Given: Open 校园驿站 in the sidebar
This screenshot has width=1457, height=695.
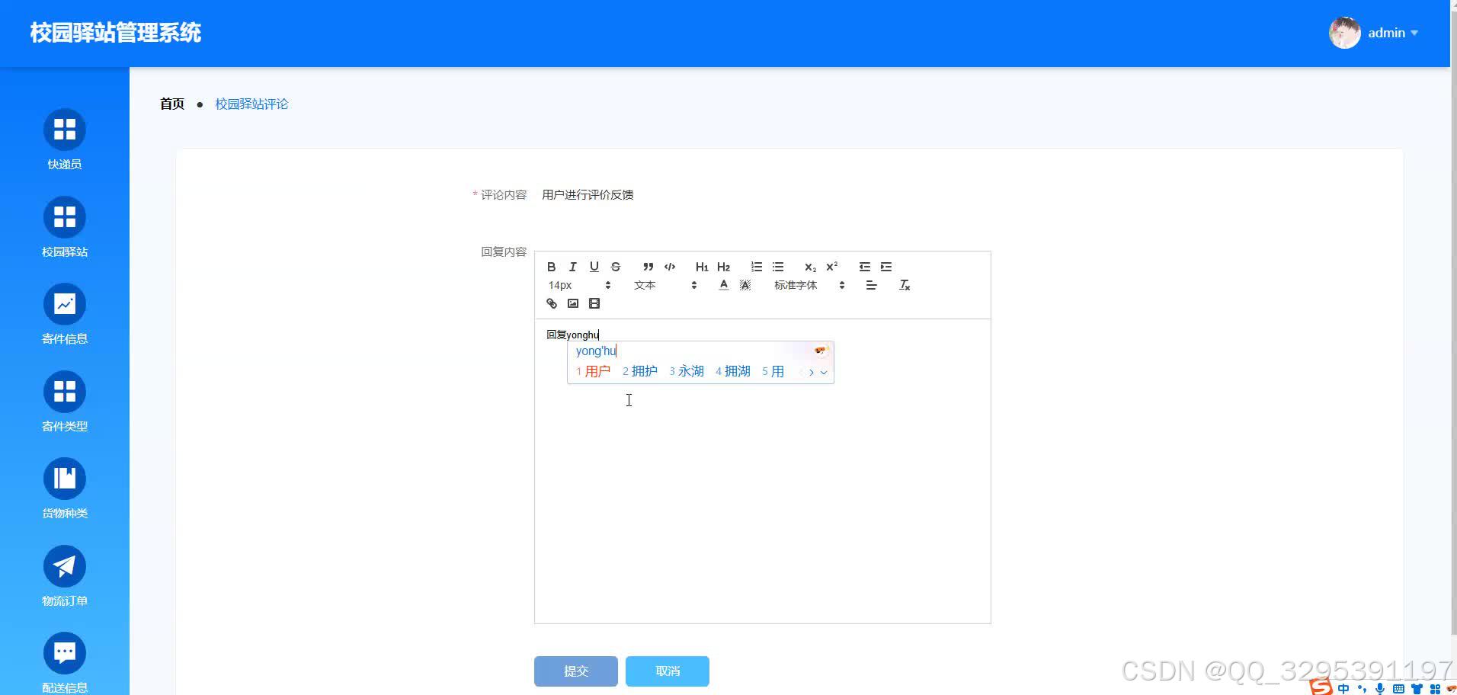Looking at the screenshot, I should 65,226.
